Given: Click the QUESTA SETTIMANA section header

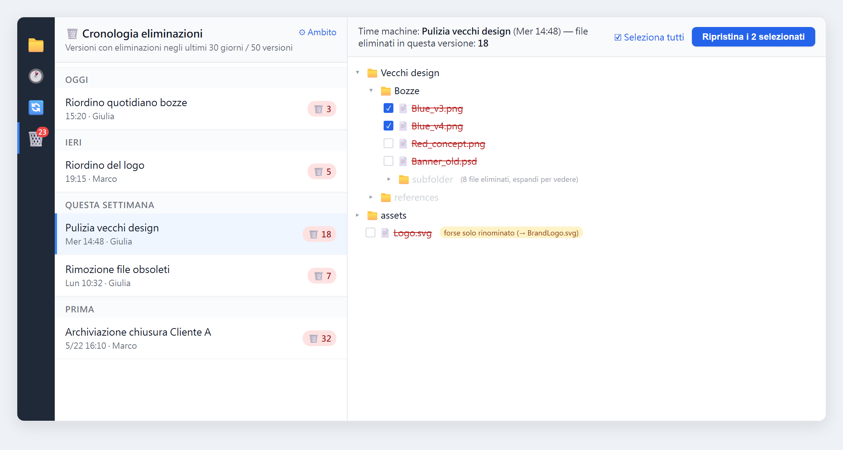Looking at the screenshot, I should (x=109, y=205).
